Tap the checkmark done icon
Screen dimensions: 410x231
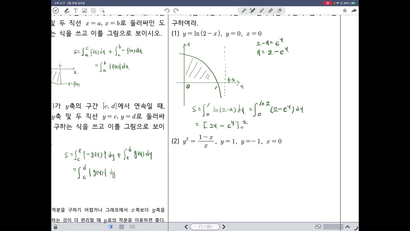[56, 11]
